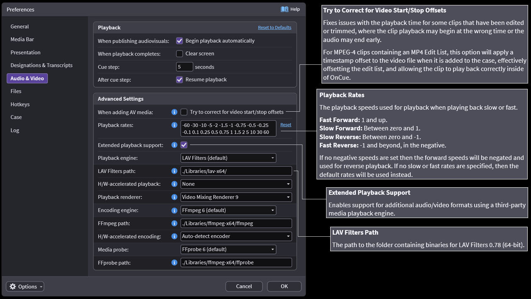Click info icon beside Playback rates
The width and height of the screenshot is (531, 299).
point(174,125)
